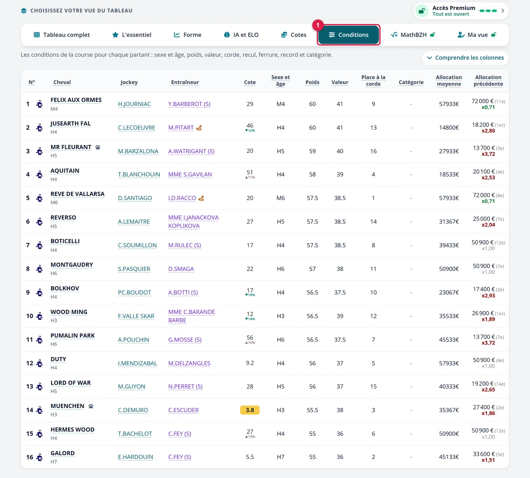Screen dimensions: 530x478
Task: Open trainer MME C.BARANDE BARBE link
Action: coord(192,316)
